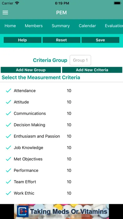Uncheck Enthusiasm and Passion checkmark
123x219 pixels.
pyautogui.click(x=8, y=136)
